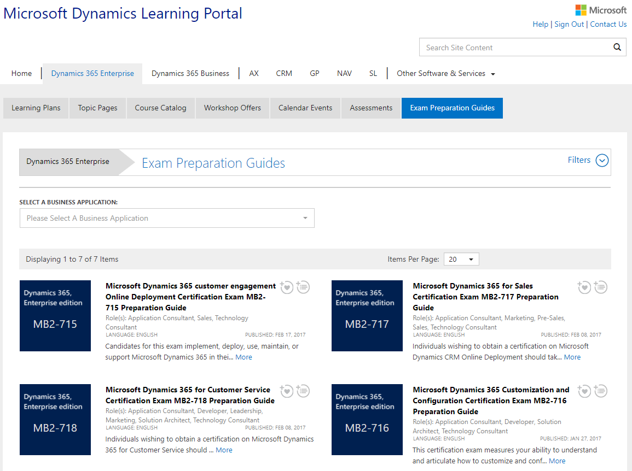This screenshot has height=471, width=632.
Task: Click 'PUBLISHED: JAN 27, 2017' text
Action: click(570, 439)
